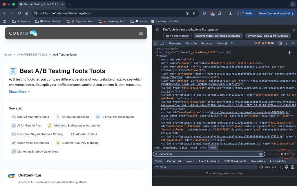
Task: Go to next search result arrow
Action: click(276, 154)
